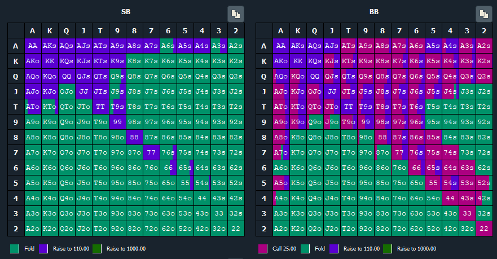
Task: Select the 22 cell in the SB grid
Action: [x=236, y=229]
